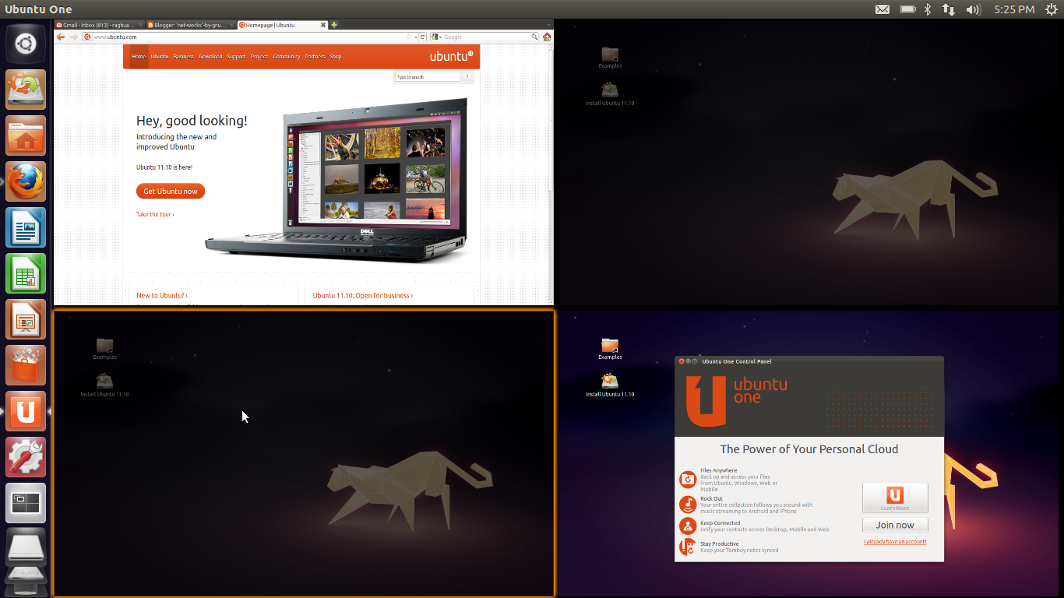Viewport: 1064px width, 598px height.
Task: Open the Workspace Switcher launcher icon
Action: (x=26, y=503)
